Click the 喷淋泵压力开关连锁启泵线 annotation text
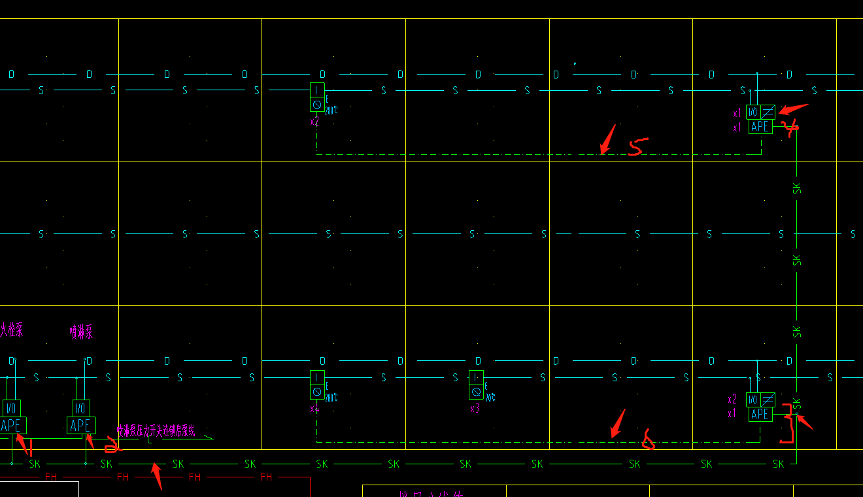863x497 pixels. [156, 430]
